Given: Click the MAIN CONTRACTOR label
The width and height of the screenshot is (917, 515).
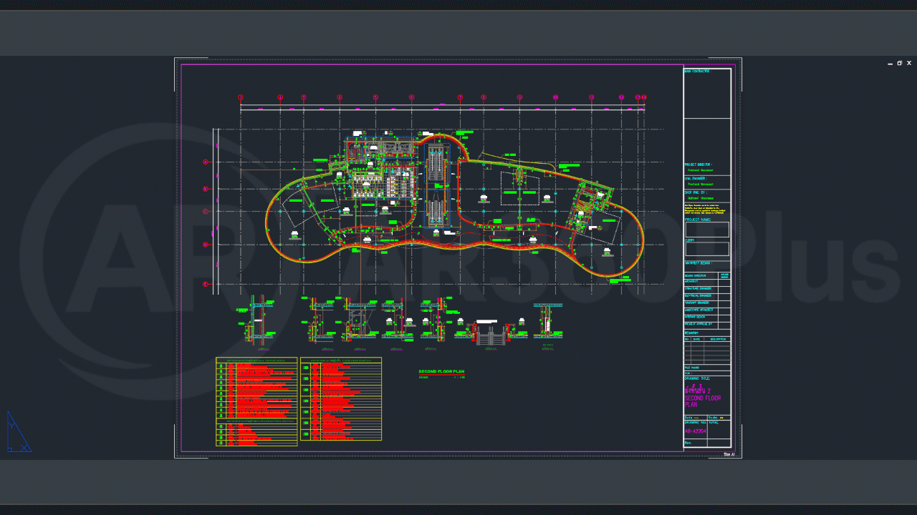Looking at the screenshot, I should click(x=697, y=72).
